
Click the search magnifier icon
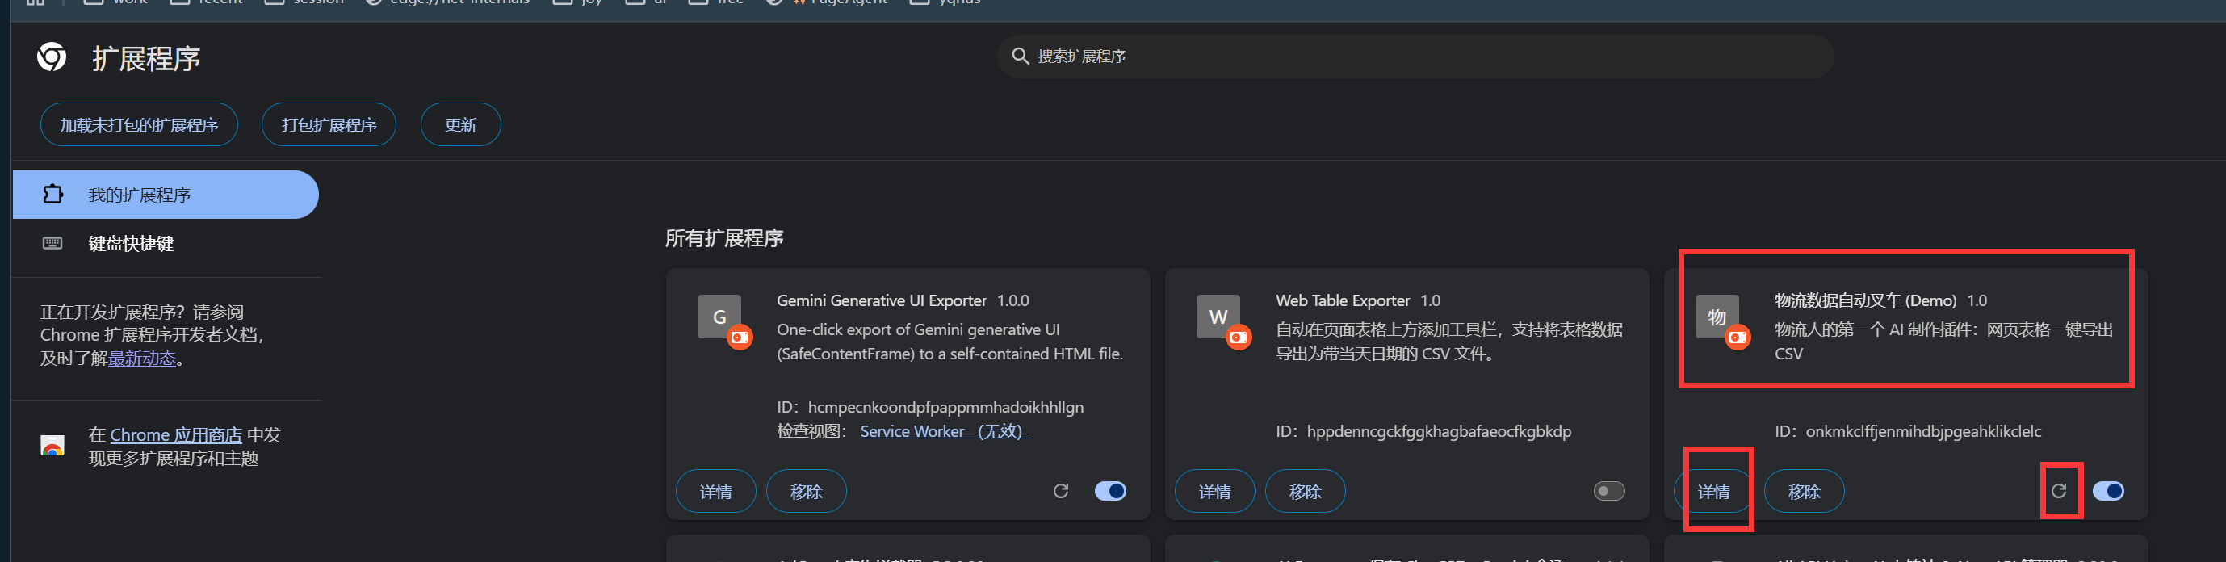1020,57
